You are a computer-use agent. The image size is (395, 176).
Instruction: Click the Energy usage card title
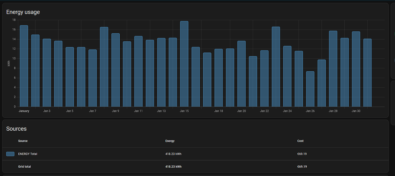pyautogui.click(x=23, y=12)
